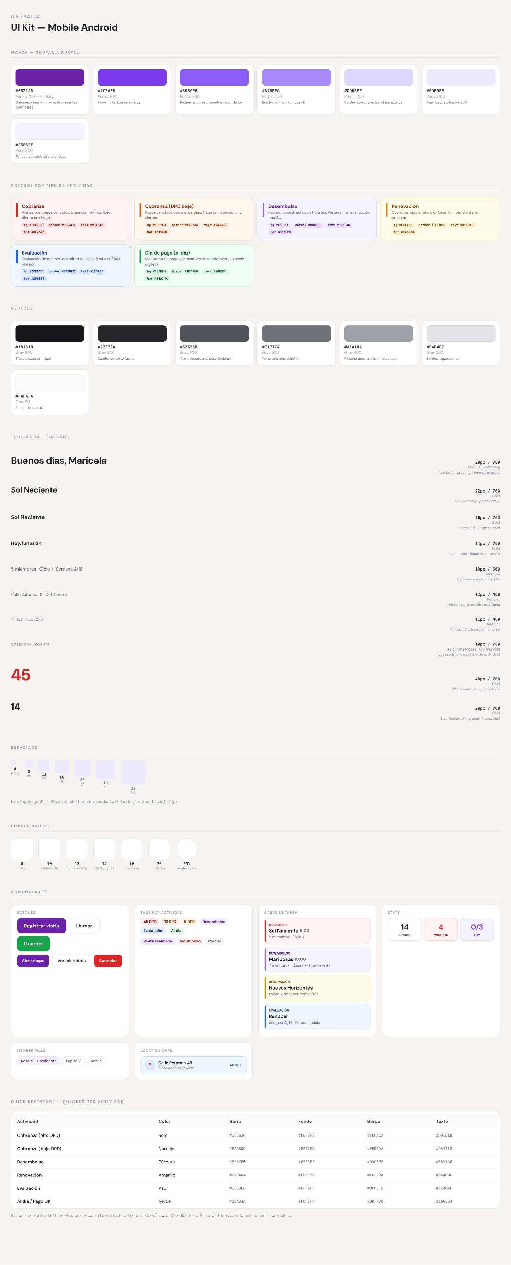Click the 'text #166534' chip in green card
Screen dimensions: 511x1265
(216, 271)
